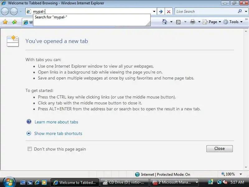The width and height of the screenshot is (249, 187).
Task: Expand Show more tab shortcuts
Action: [58, 133]
